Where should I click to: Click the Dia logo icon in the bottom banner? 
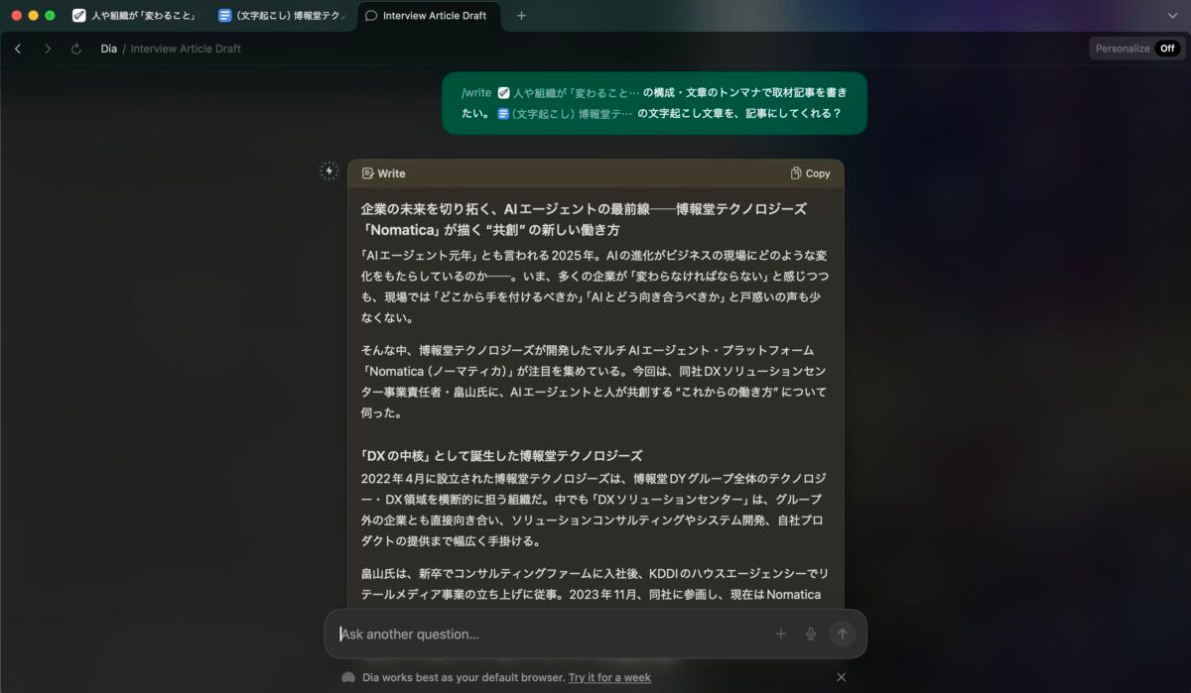(348, 677)
